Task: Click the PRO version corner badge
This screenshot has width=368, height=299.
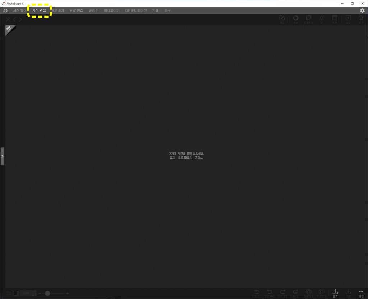Action: coord(9,29)
